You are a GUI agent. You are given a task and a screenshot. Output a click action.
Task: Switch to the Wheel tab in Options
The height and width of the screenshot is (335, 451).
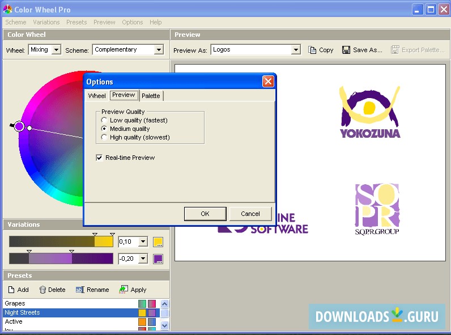97,96
